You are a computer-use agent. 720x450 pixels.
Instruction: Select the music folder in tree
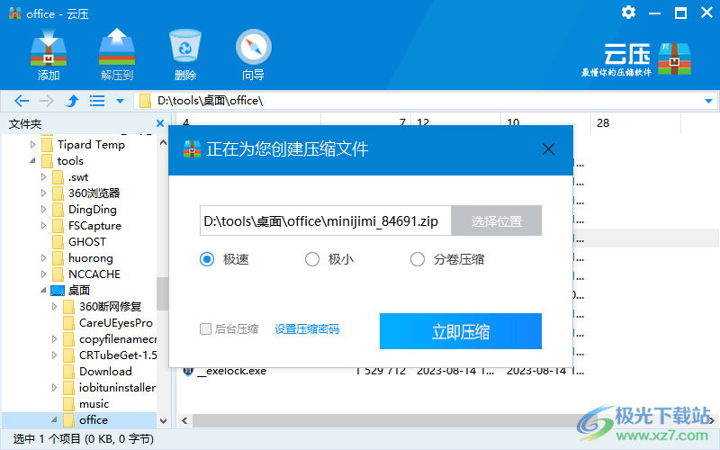[x=94, y=403]
